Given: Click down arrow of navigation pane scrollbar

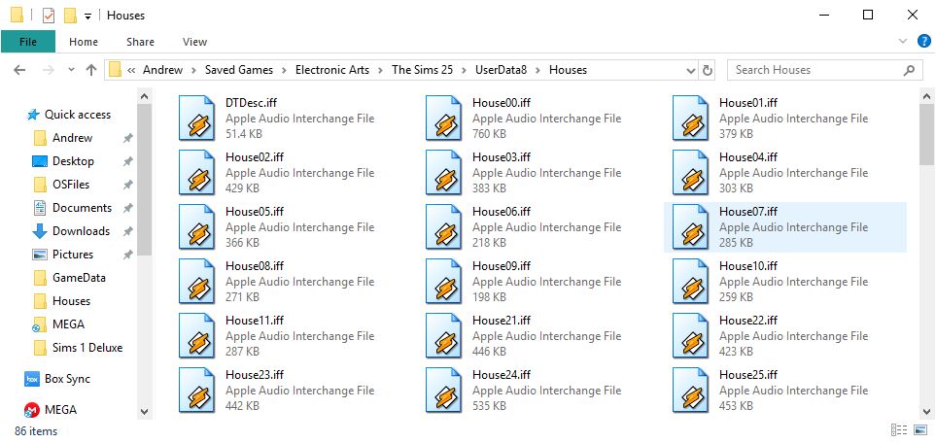Looking at the screenshot, I should pyautogui.click(x=145, y=411).
